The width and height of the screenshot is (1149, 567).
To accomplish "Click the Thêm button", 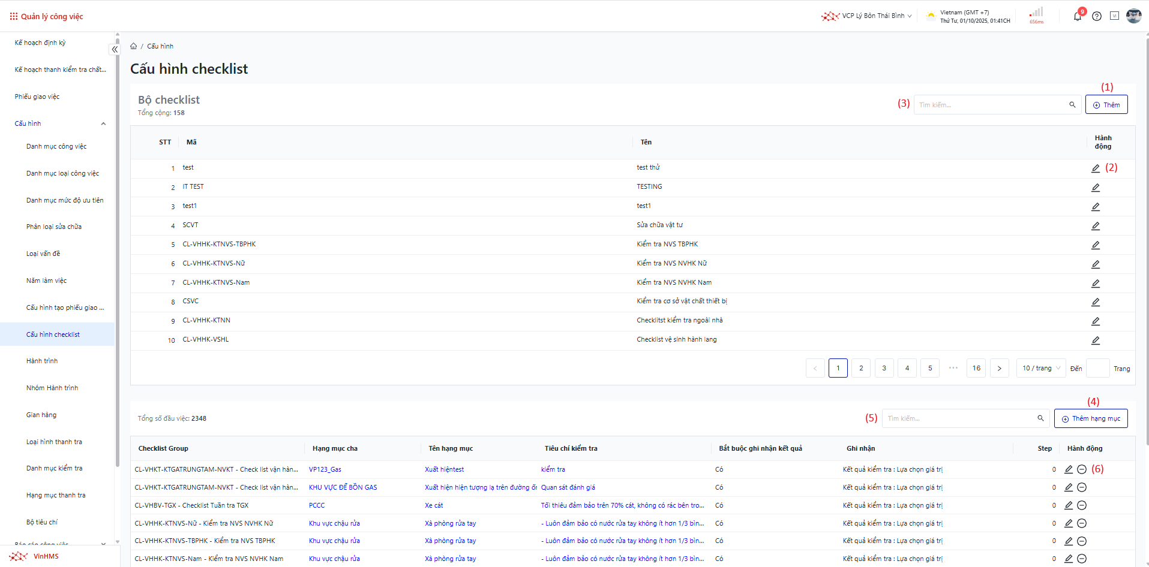I will click(x=1106, y=105).
